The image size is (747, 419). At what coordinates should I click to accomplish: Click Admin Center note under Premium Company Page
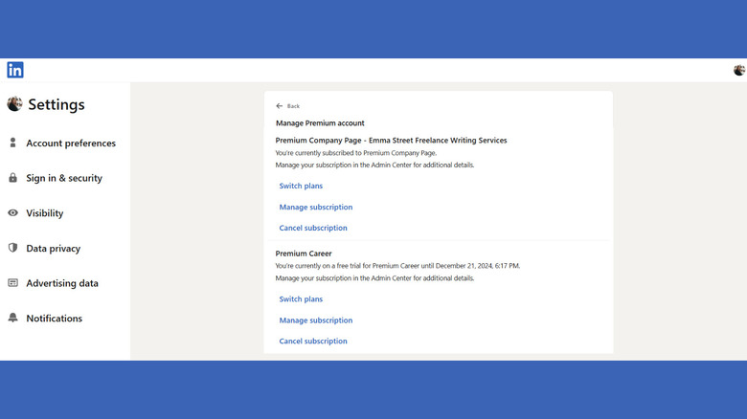[x=374, y=165]
